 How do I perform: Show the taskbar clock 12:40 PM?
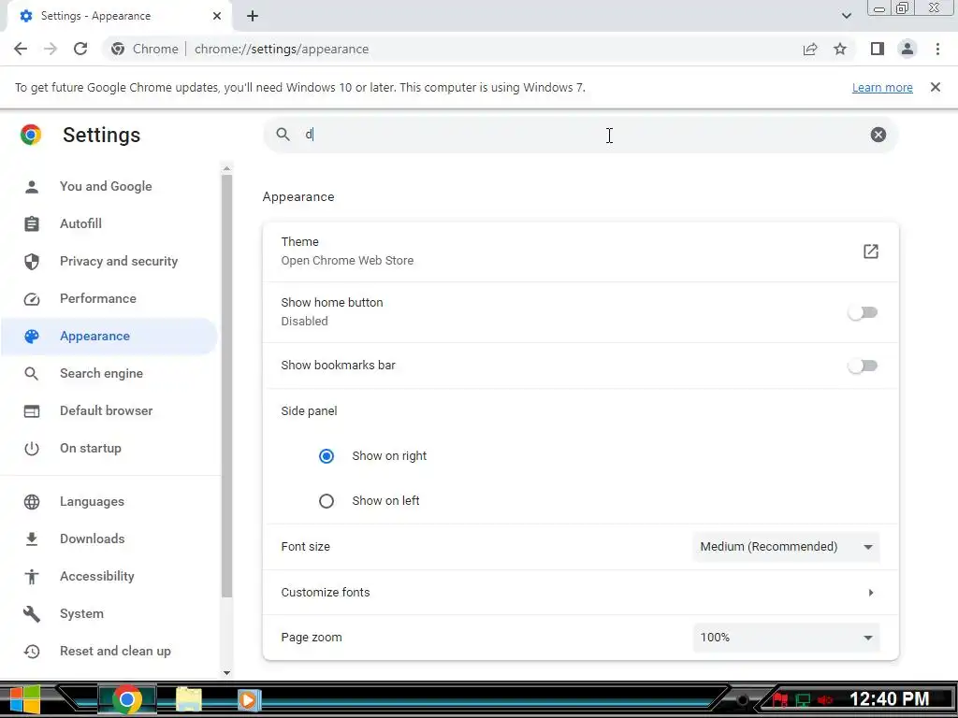coord(889,699)
